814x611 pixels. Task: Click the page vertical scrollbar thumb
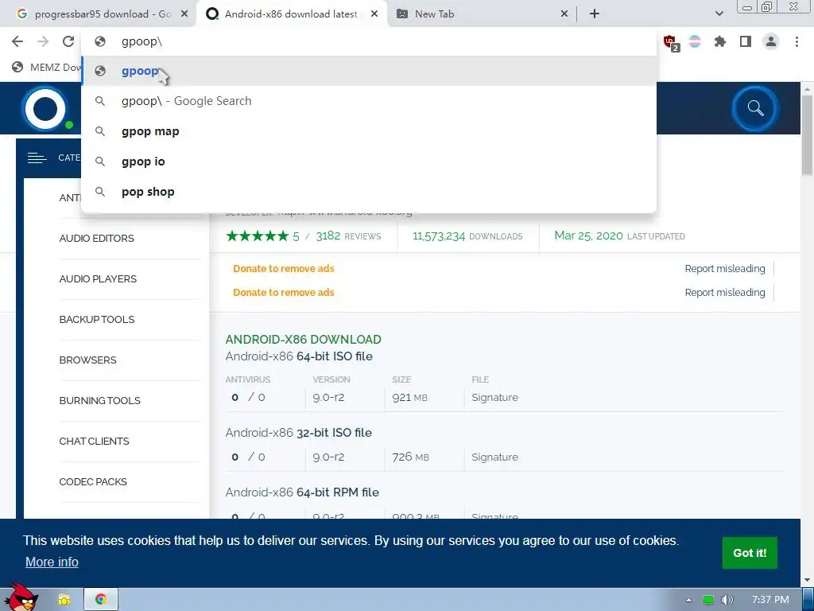808,136
